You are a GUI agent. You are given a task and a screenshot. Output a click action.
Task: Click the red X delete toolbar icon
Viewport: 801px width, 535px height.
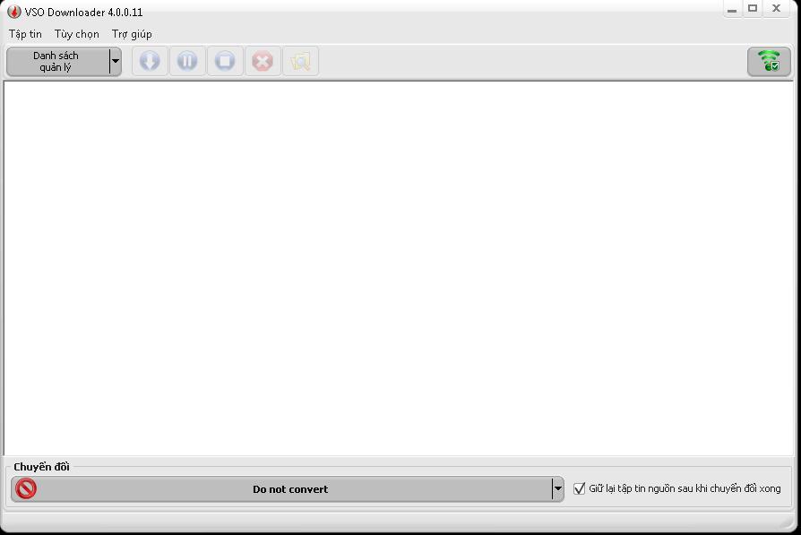click(263, 61)
